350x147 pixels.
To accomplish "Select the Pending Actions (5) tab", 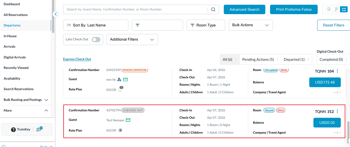I will [x=258, y=59].
